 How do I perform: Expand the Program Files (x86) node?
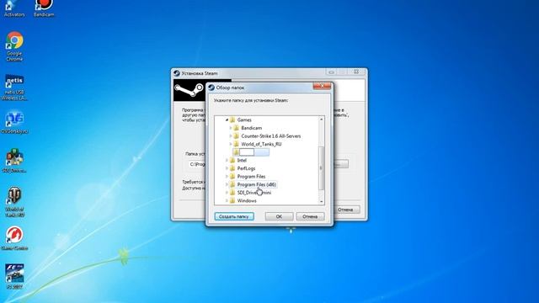click(x=227, y=184)
